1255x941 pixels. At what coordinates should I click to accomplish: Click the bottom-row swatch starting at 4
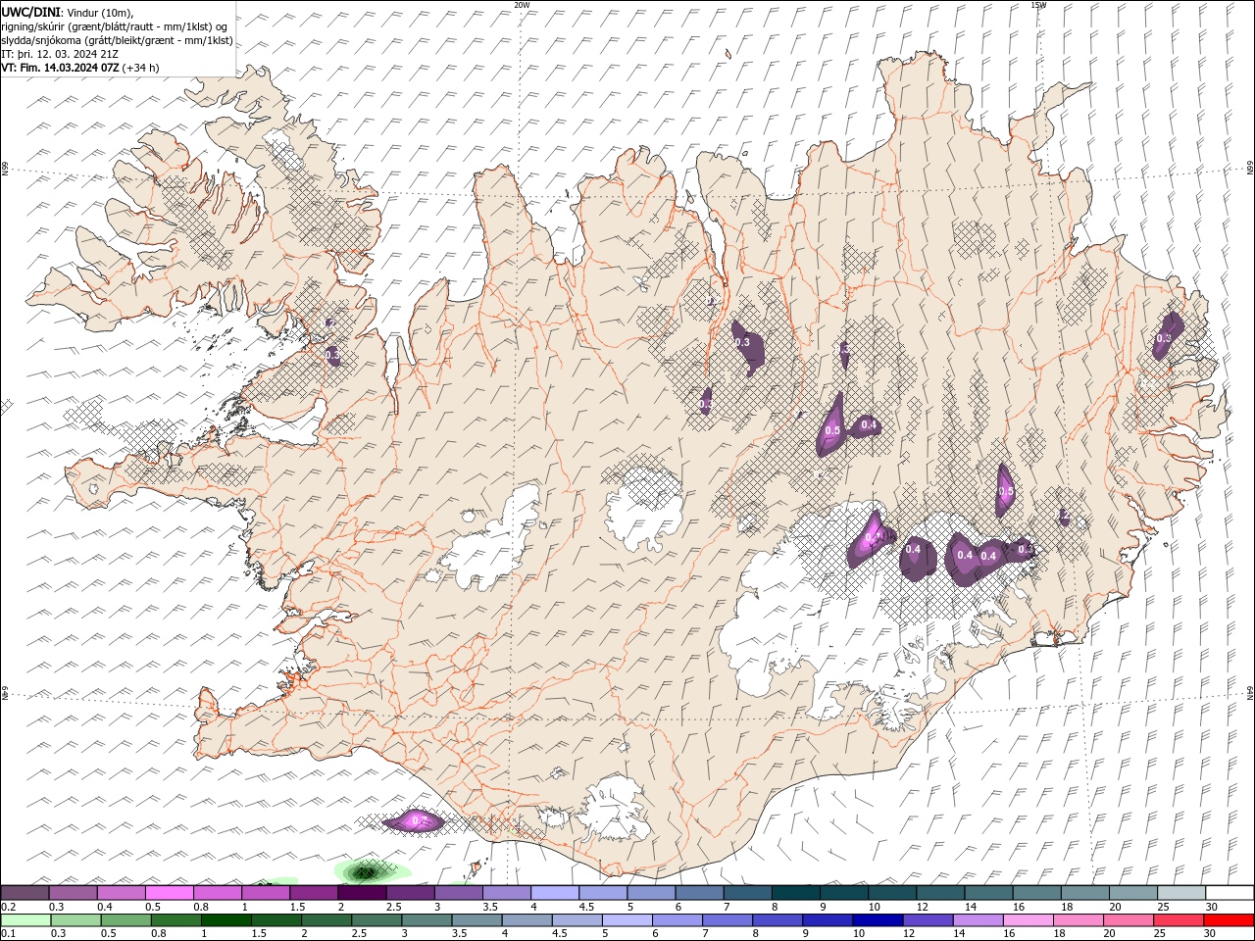[527, 920]
